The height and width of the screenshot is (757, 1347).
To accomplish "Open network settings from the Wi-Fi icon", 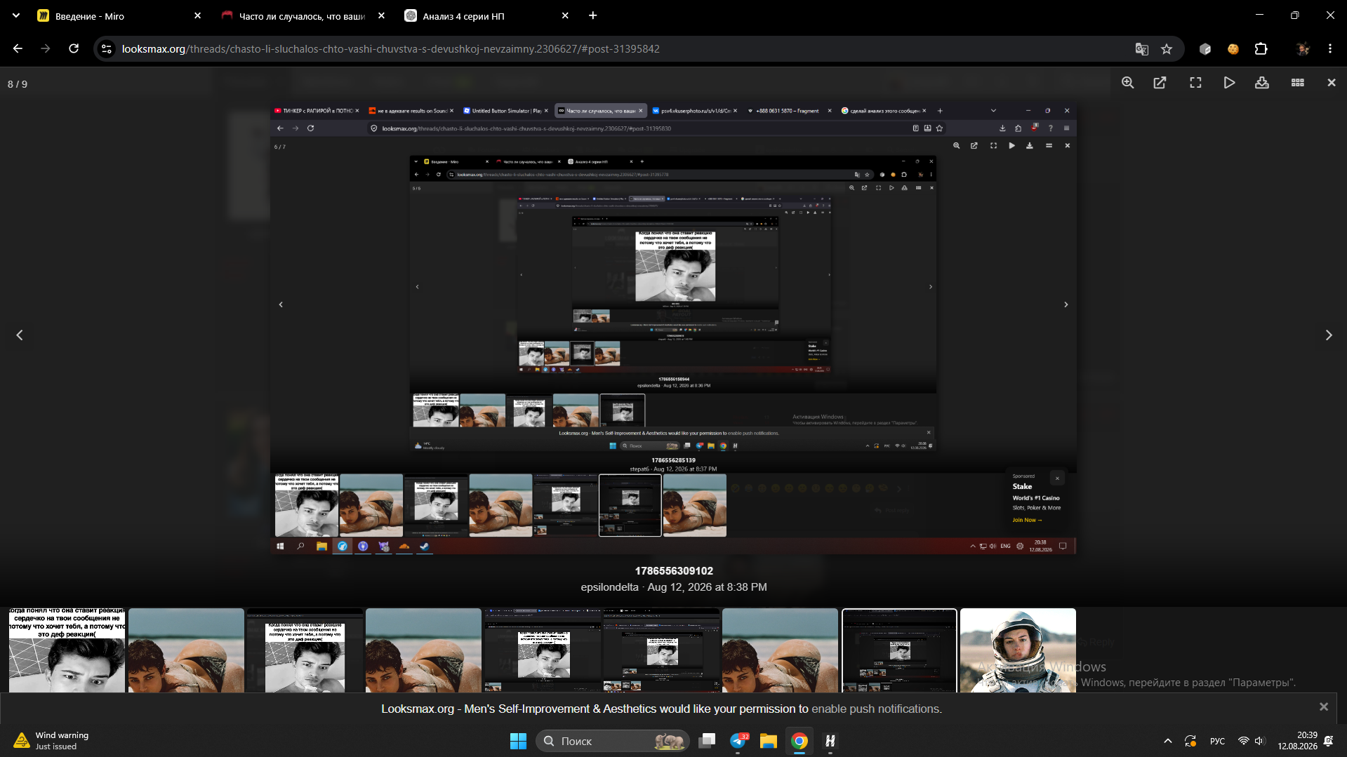I will pos(1243,741).
